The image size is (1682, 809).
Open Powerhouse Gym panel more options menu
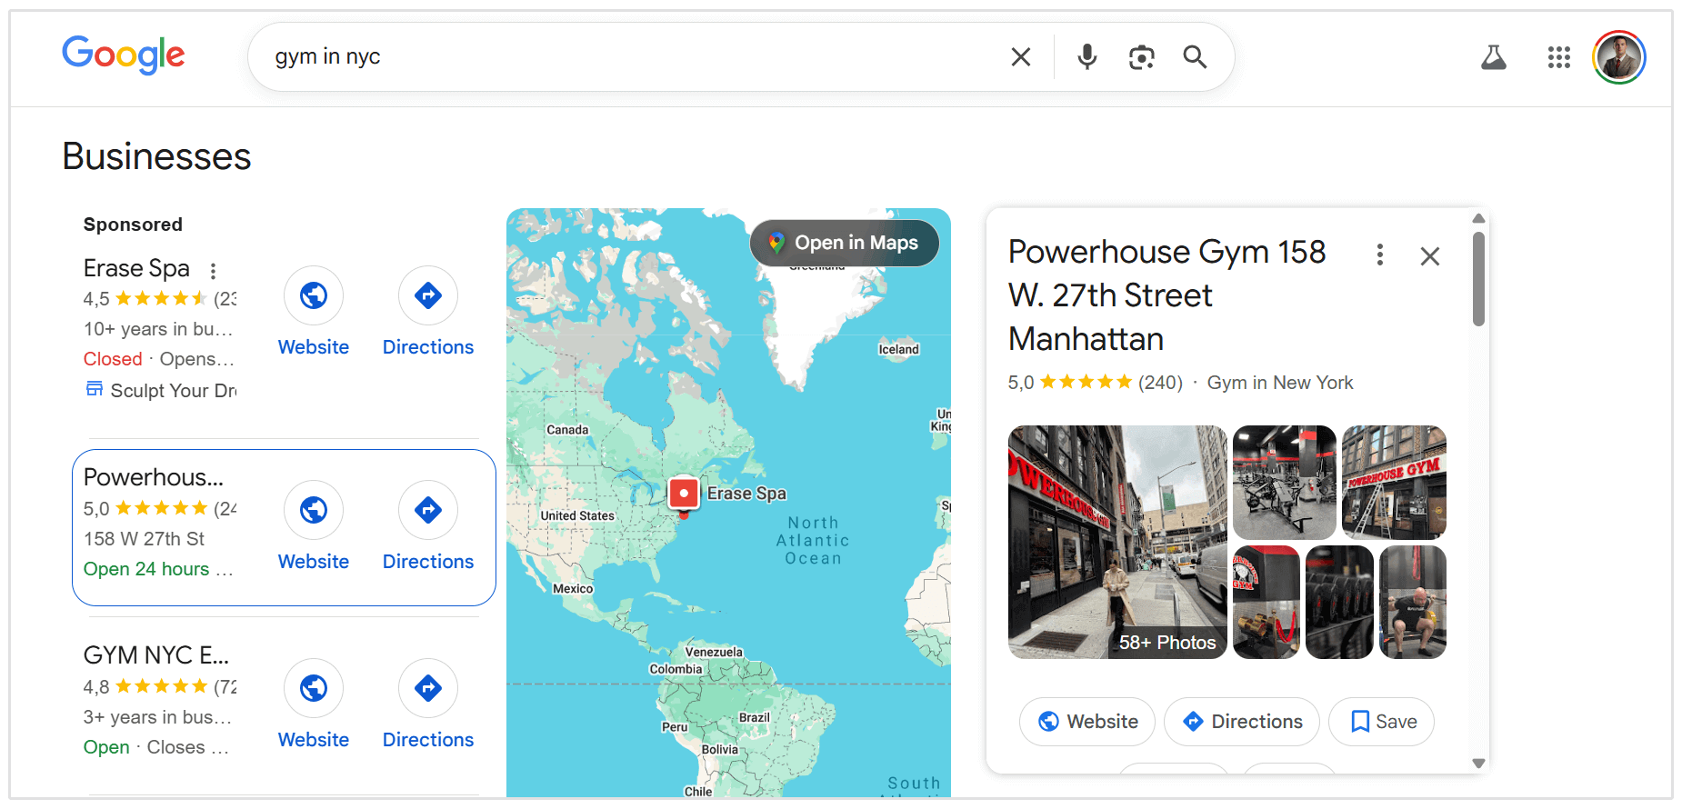tap(1379, 255)
